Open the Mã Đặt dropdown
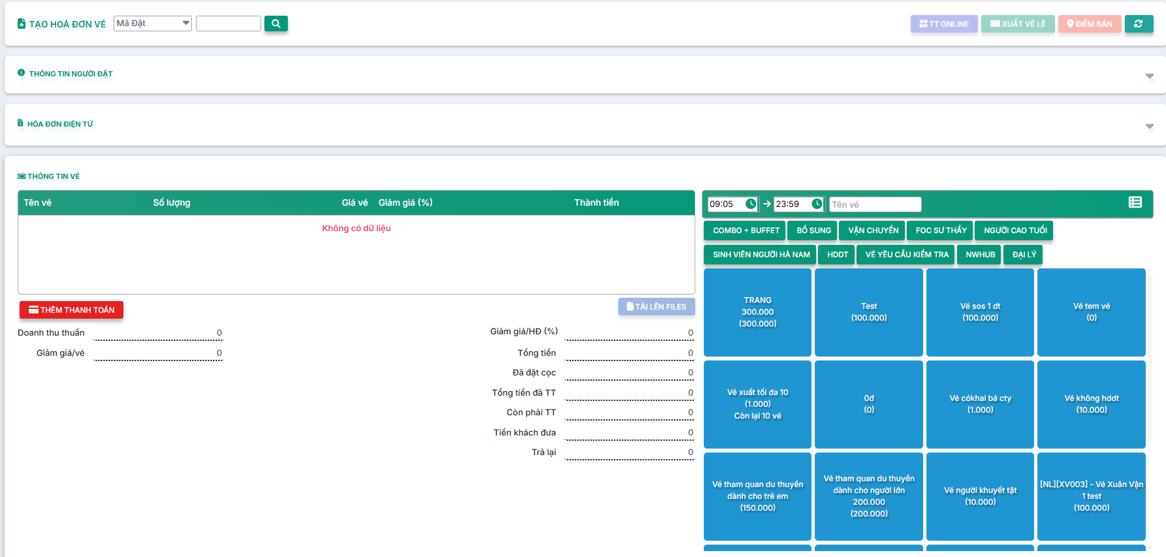 (x=153, y=24)
